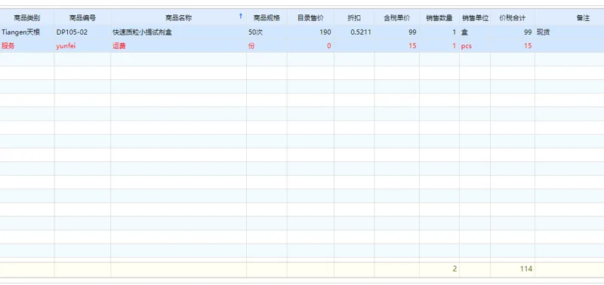Viewport: 604px width, 285px height.
Task: Click the 快速质粒小提试剂盒 name cell
Action: coord(179,32)
